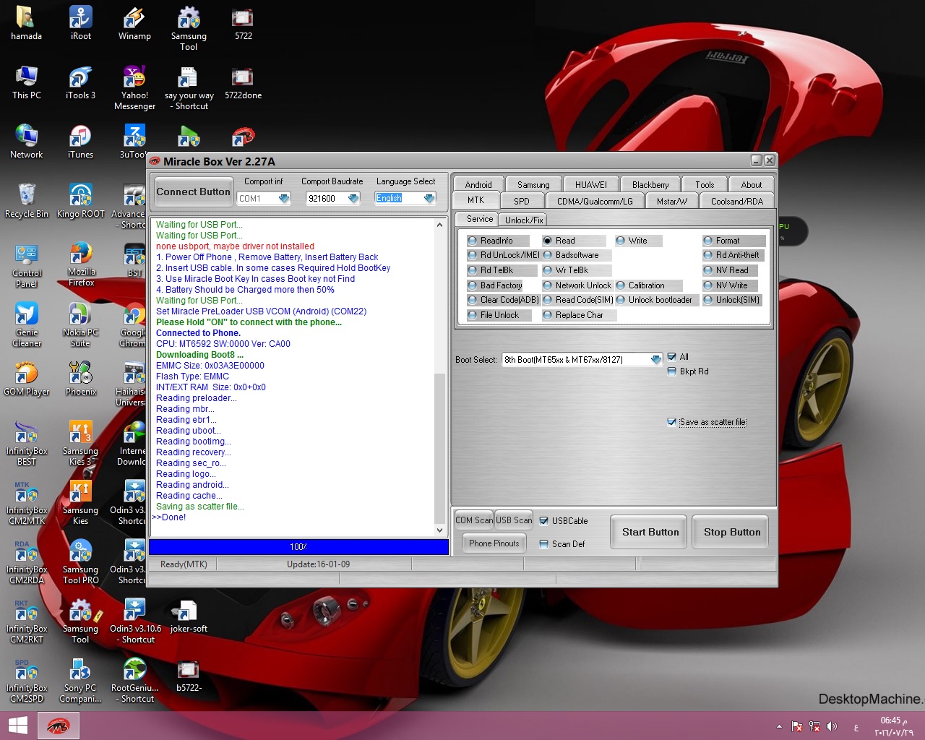Open the RootGenius shortcut icon
Screen dimensions: 925x740
pos(134,680)
